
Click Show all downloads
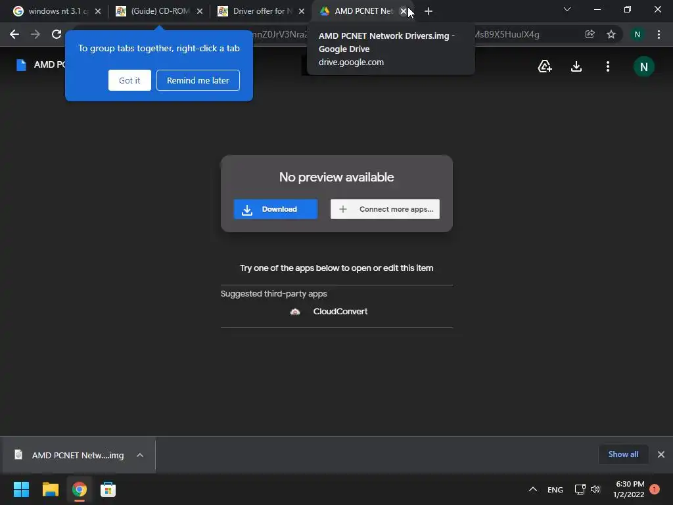click(x=623, y=454)
